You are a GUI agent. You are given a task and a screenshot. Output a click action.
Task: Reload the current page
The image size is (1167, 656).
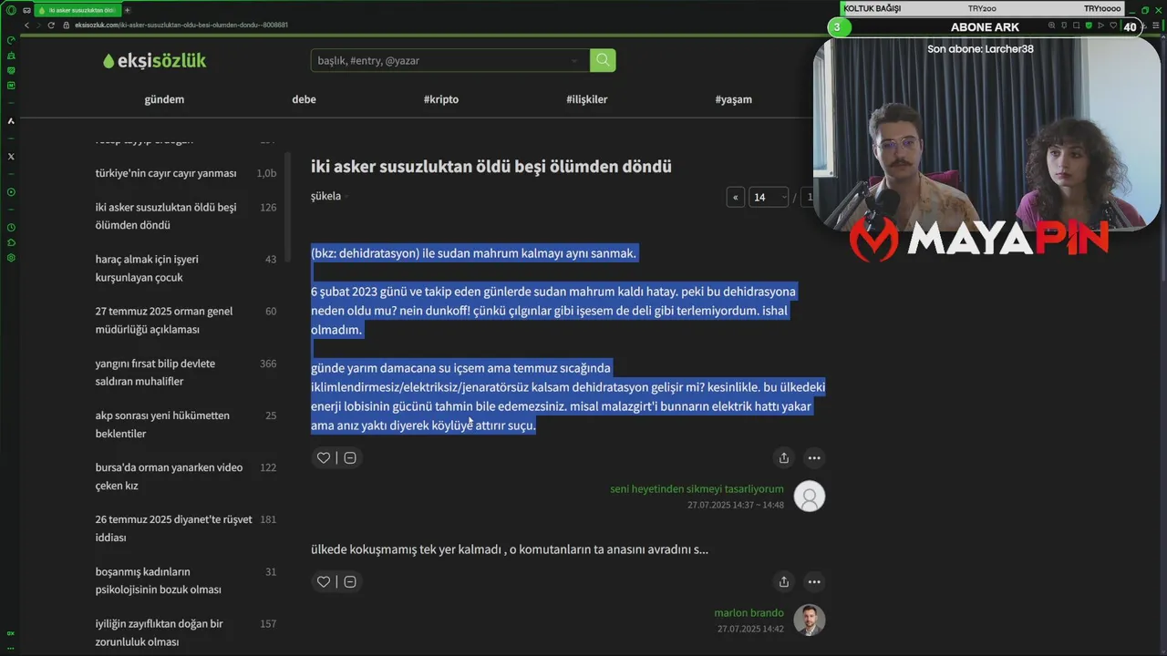click(52, 25)
